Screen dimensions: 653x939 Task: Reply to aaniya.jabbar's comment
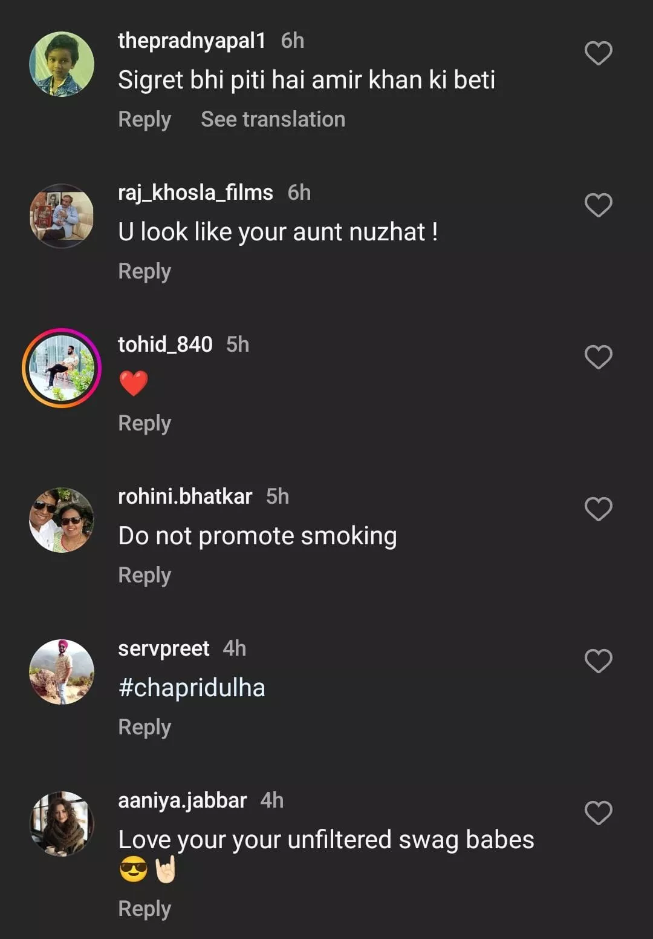click(x=145, y=909)
